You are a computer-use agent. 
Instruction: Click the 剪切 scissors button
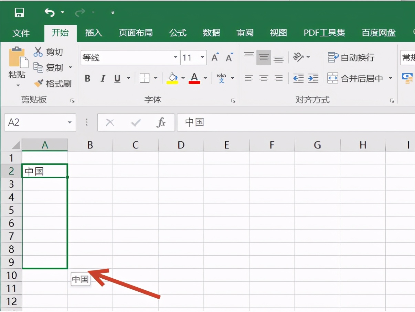[48, 52]
